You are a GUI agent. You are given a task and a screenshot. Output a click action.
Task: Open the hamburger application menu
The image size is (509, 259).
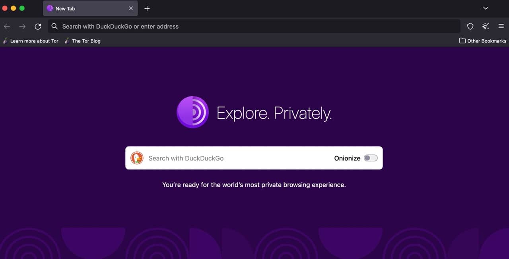click(x=501, y=27)
